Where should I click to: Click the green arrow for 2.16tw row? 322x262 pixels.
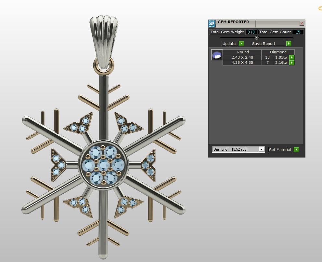[291, 62]
